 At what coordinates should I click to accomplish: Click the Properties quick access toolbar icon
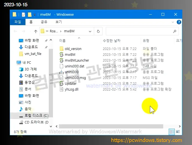pos(23,15)
